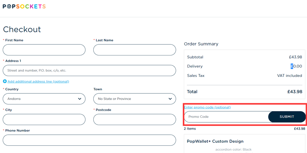Click the chevron arrow in the Town field
This screenshot has width=307, height=153.
tap(170, 99)
